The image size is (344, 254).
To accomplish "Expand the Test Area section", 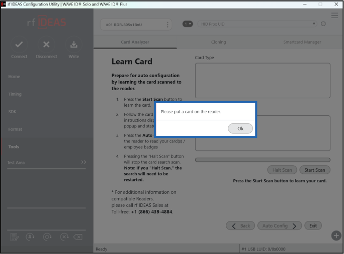I will 46,162.
